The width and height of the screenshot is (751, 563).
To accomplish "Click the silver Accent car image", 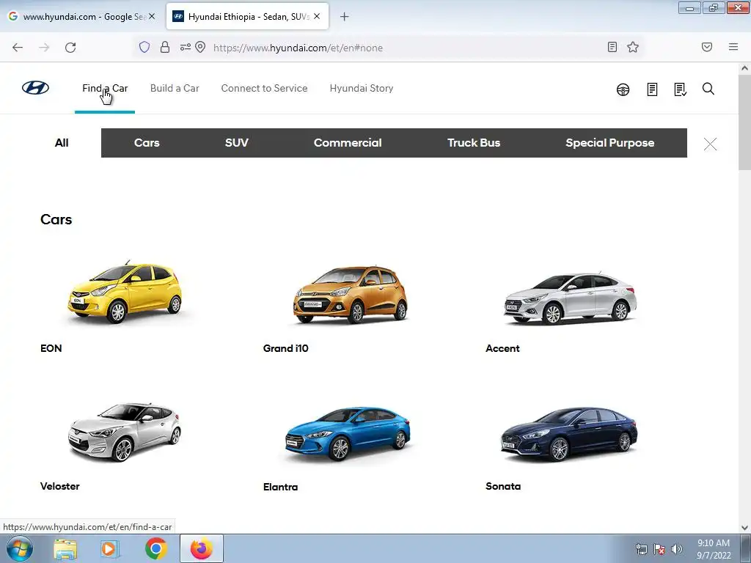I will (571, 298).
